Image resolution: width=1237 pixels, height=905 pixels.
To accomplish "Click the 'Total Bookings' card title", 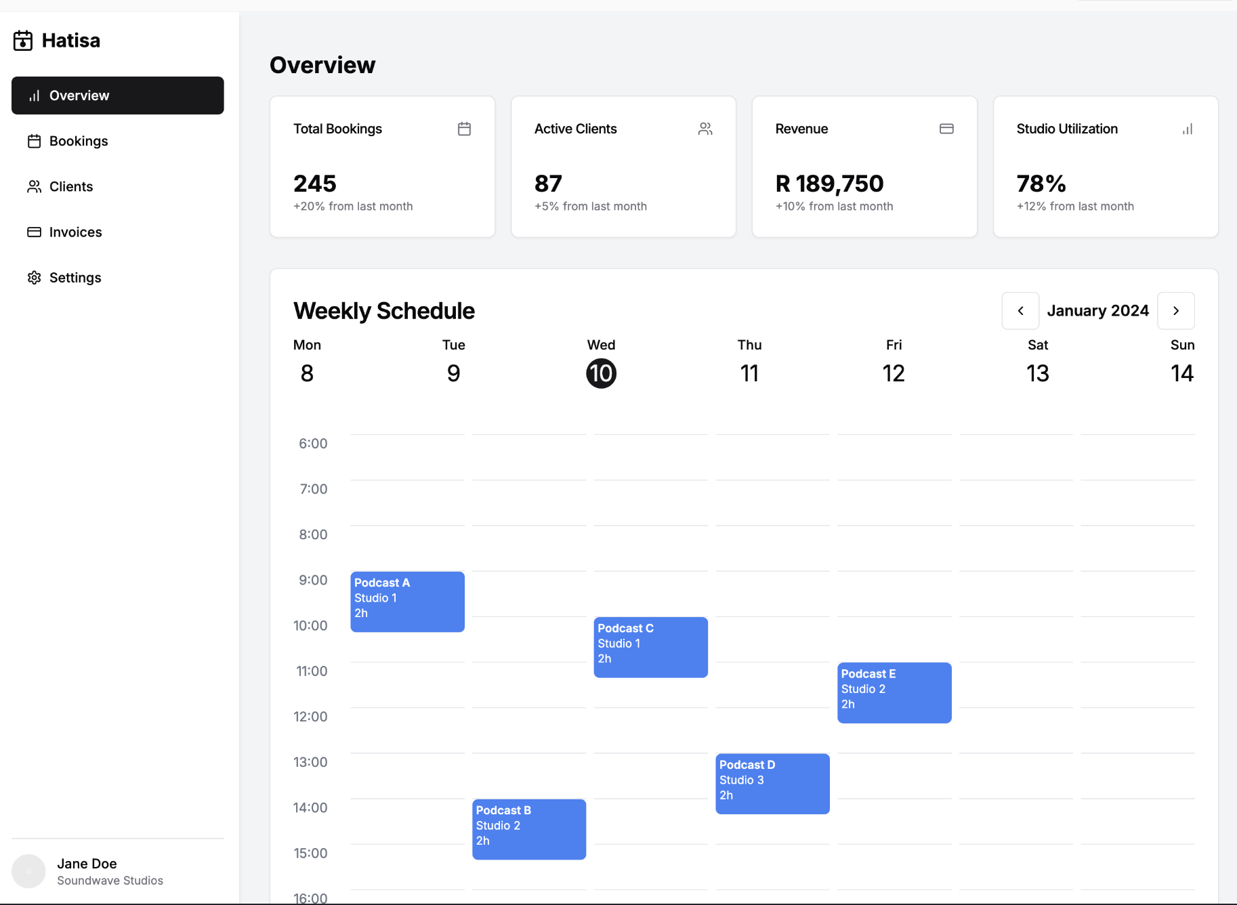I will pyautogui.click(x=337, y=129).
